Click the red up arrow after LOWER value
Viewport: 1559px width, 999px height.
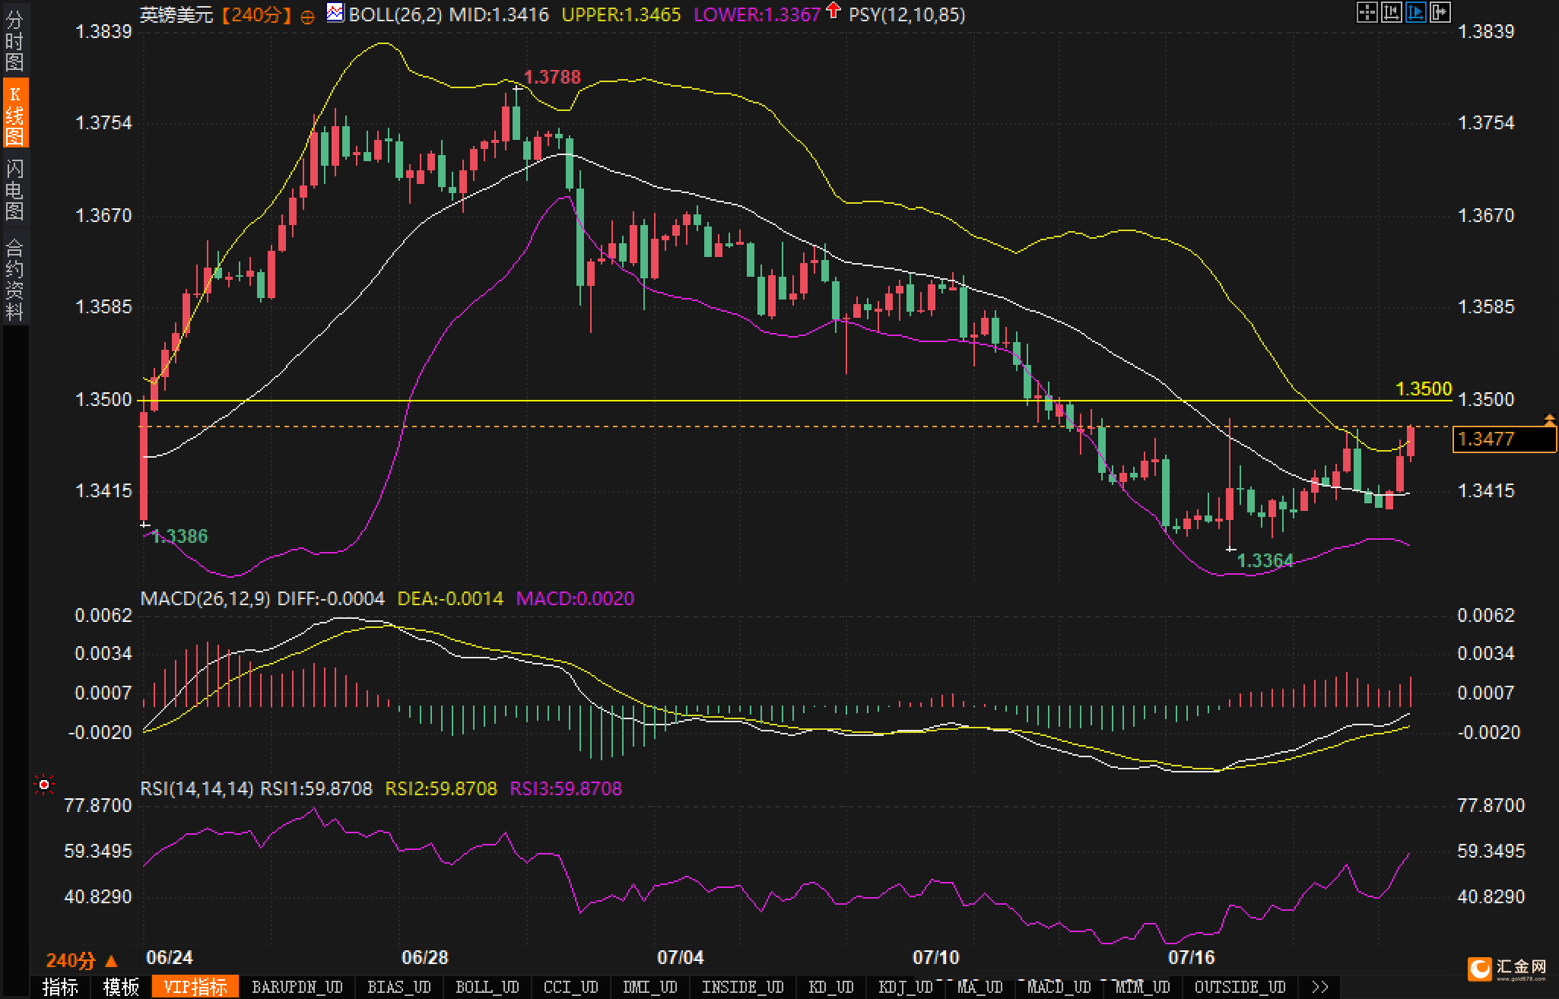coord(834,11)
